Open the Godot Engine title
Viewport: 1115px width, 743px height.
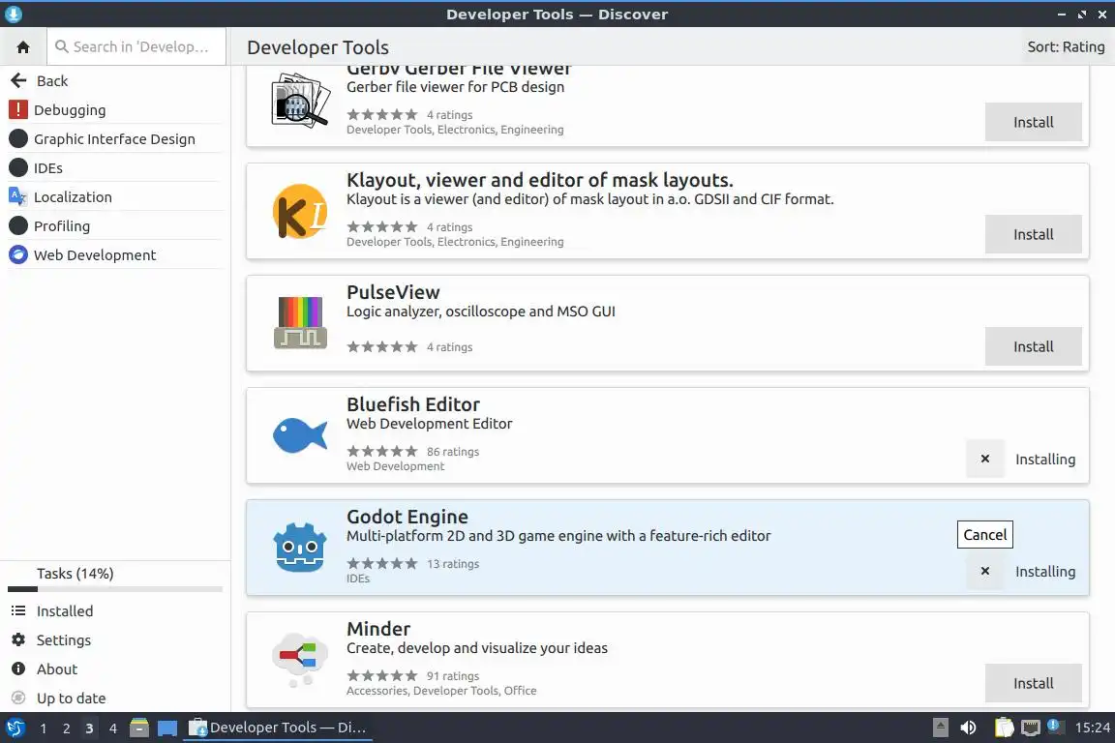point(407,517)
